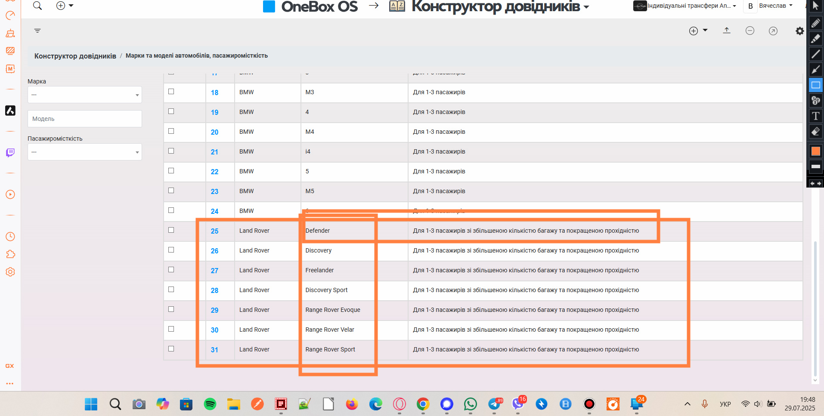Open the Вячеслав user menu
The image size is (824, 416).
[x=775, y=6]
